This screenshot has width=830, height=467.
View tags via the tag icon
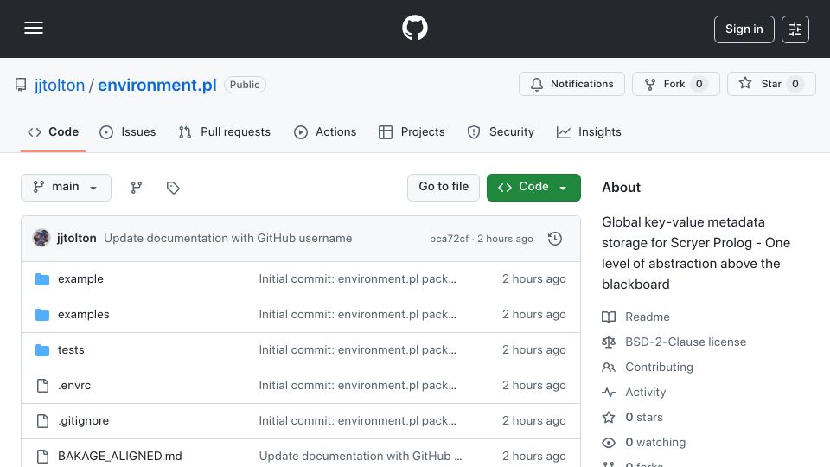tap(173, 188)
